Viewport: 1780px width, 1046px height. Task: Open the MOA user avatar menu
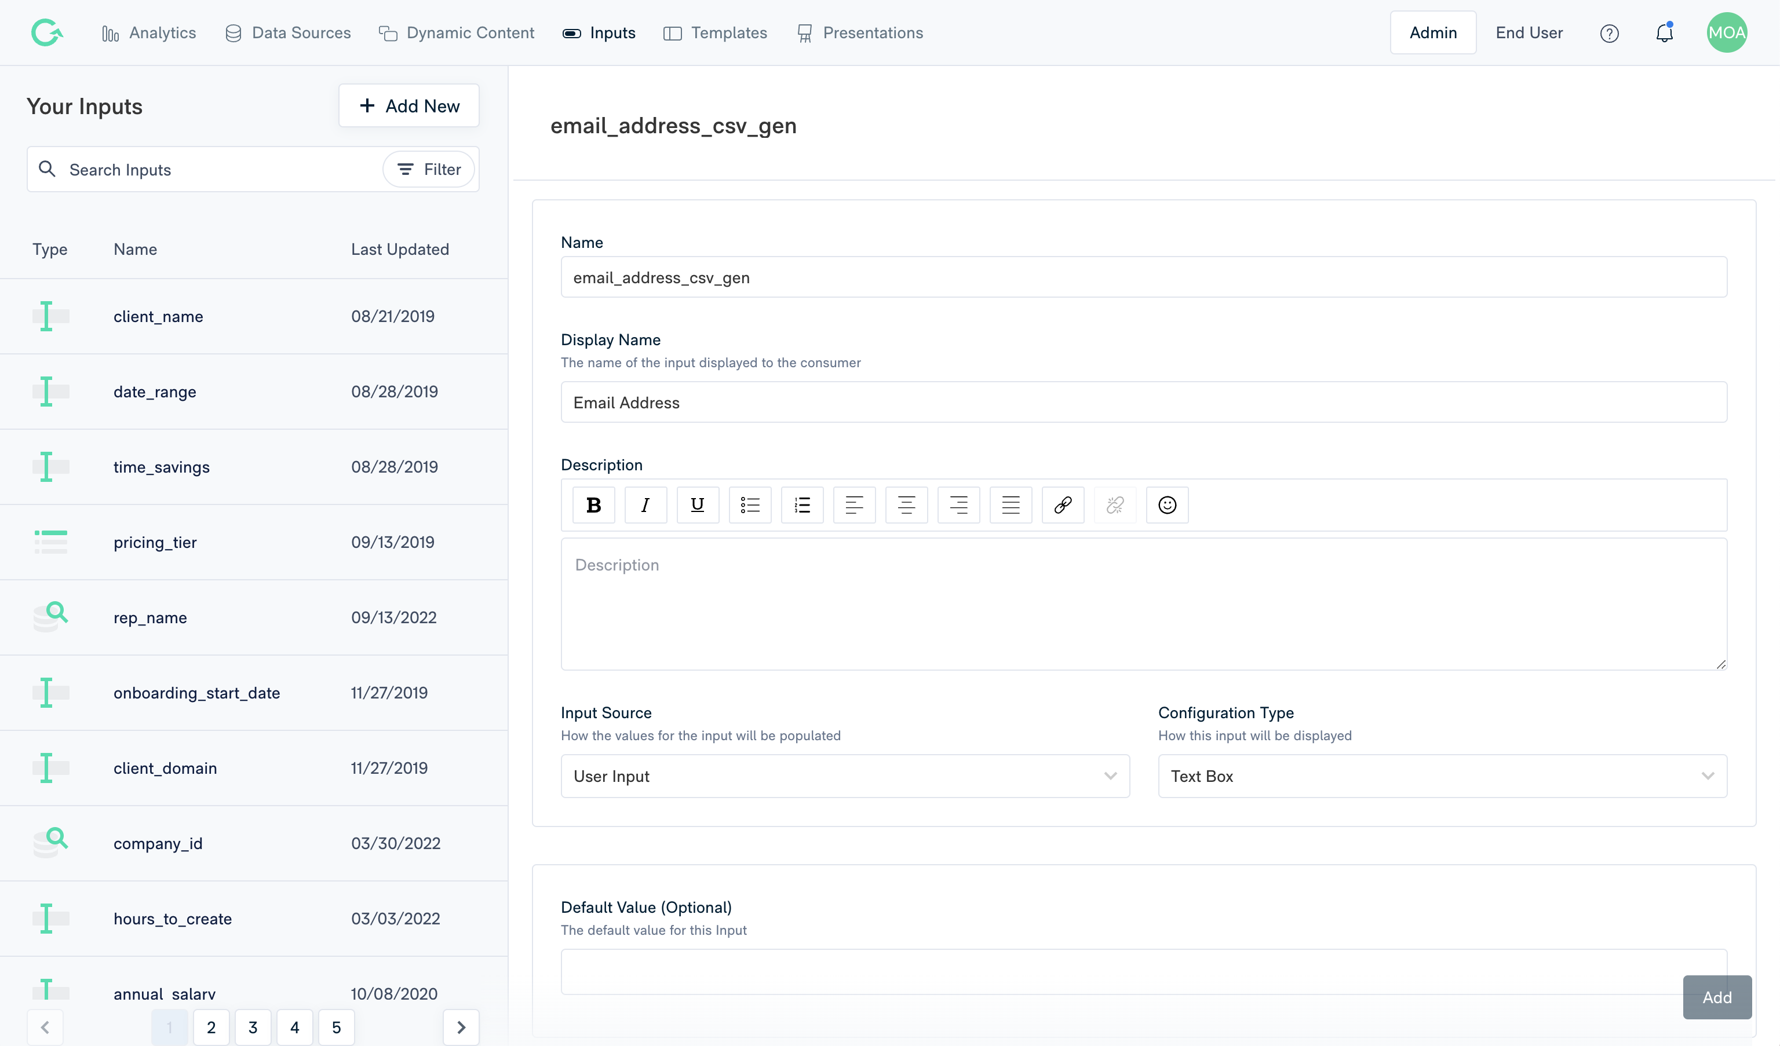(x=1727, y=32)
